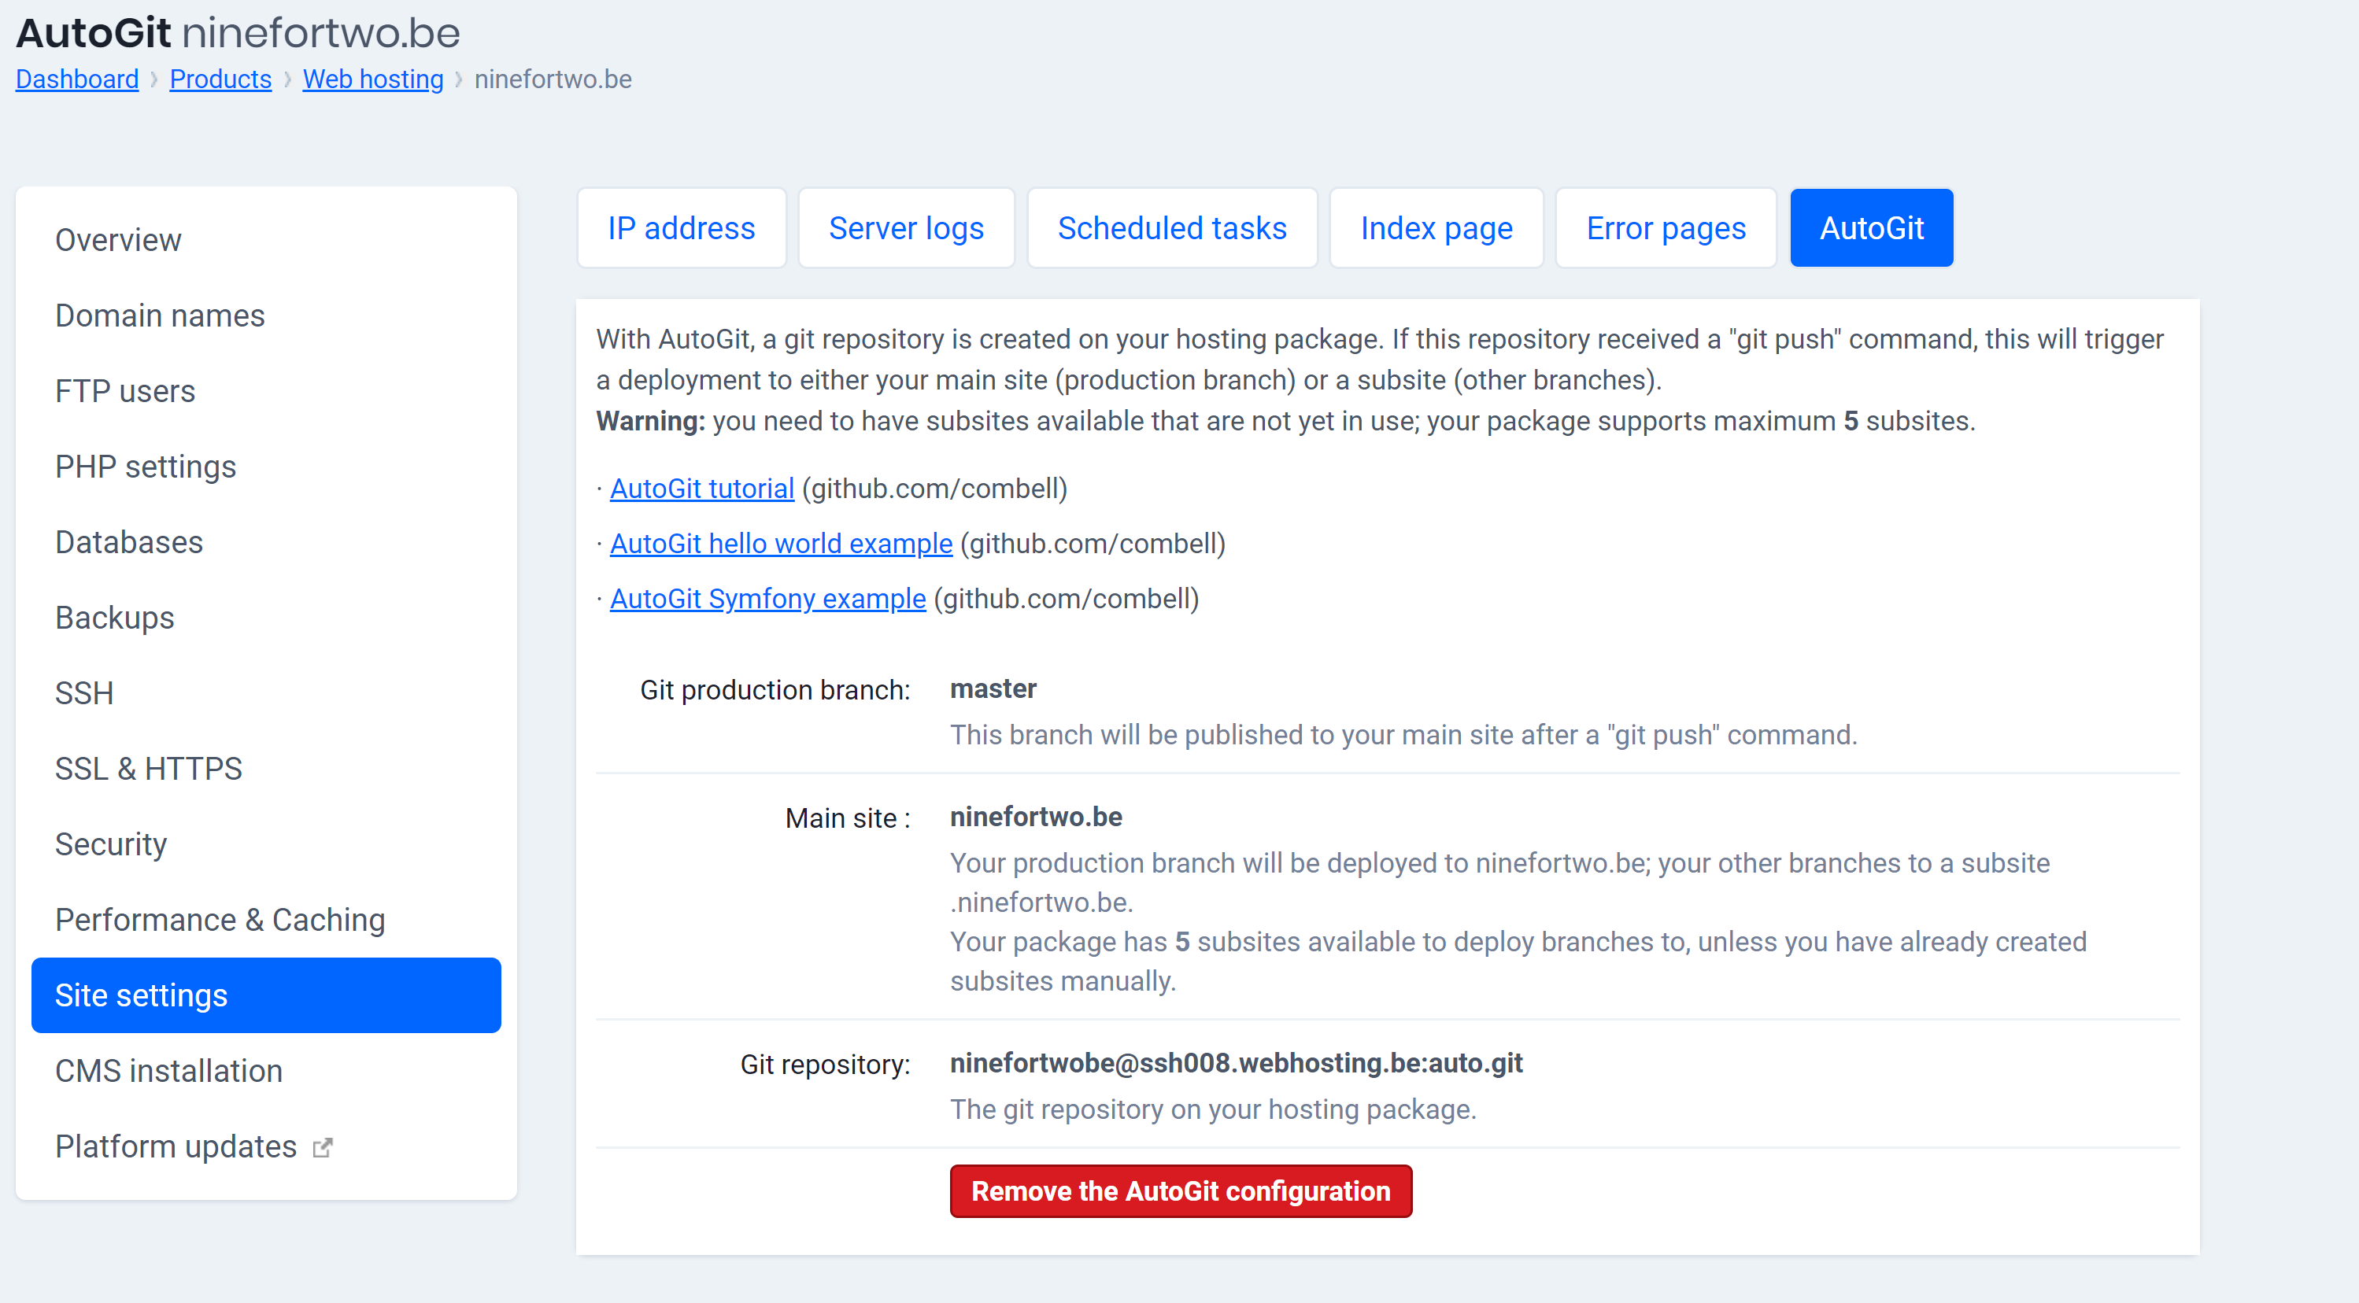The image size is (2359, 1303).
Task: Click Remove the AutoGit configuration button
Action: click(1181, 1191)
